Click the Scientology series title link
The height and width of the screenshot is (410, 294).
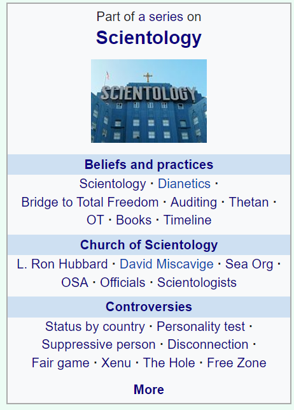(x=149, y=38)
